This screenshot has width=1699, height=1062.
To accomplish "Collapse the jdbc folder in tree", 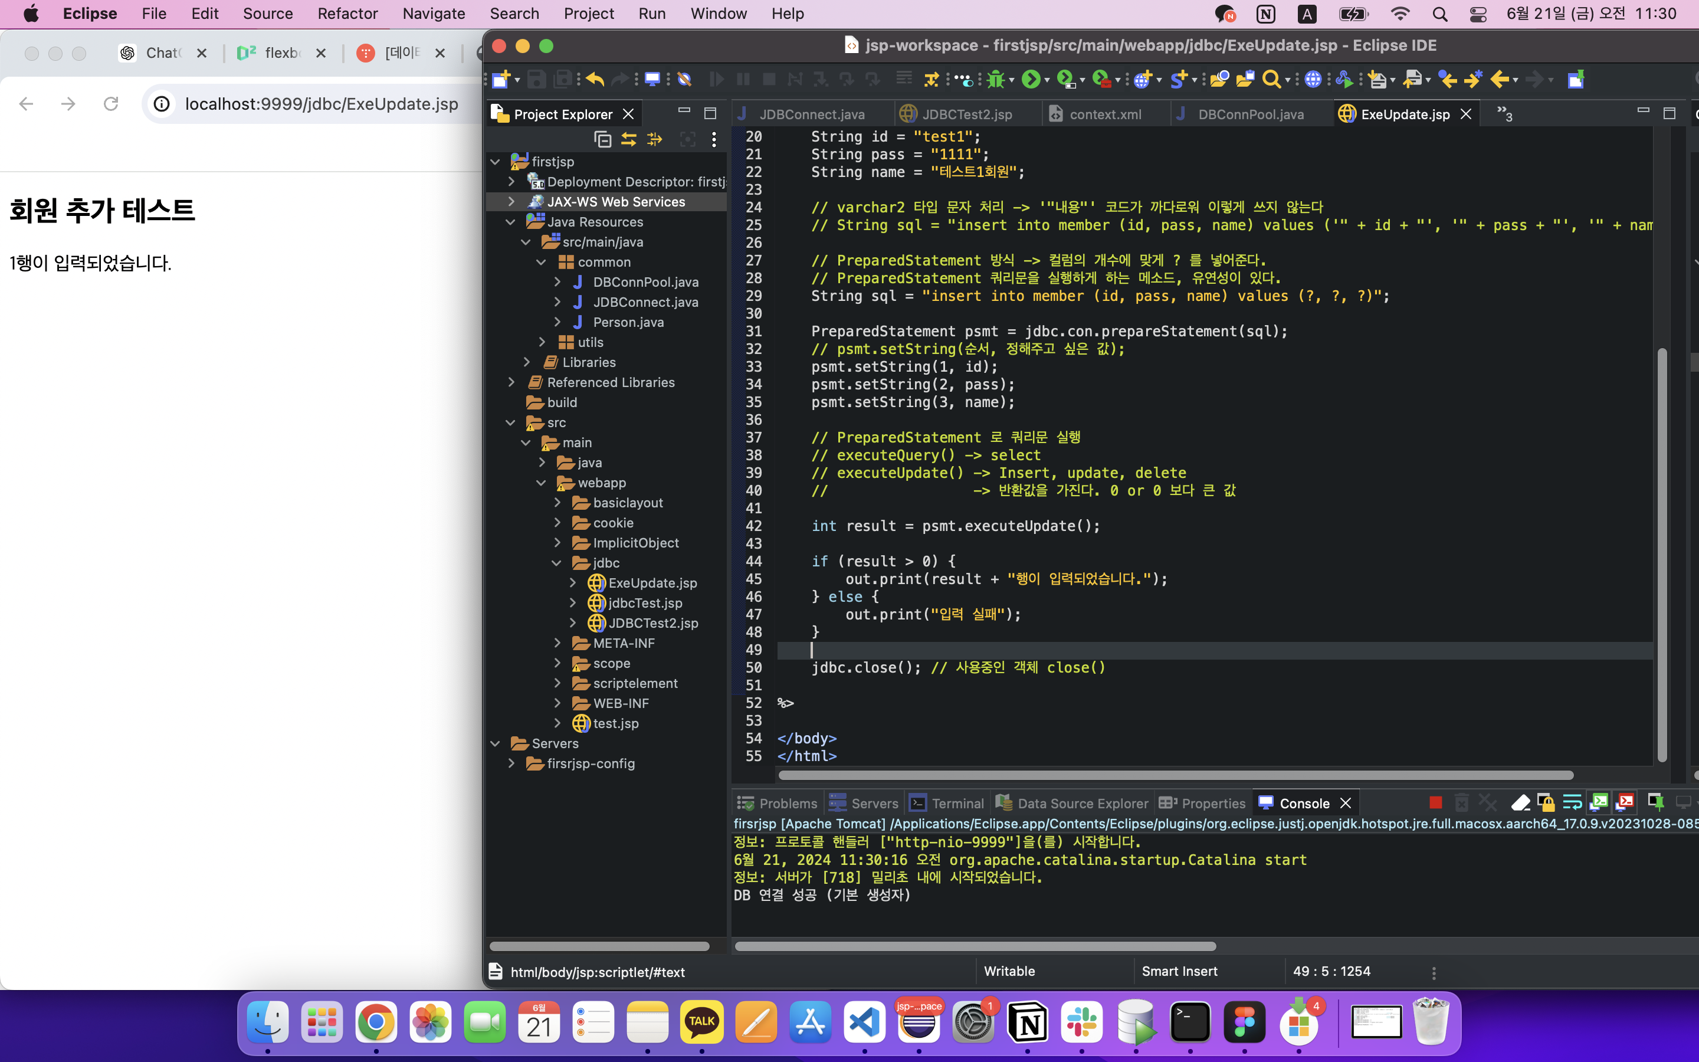I will coord(557,563).
